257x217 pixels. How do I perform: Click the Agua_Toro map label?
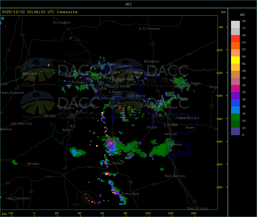[31, 74]
